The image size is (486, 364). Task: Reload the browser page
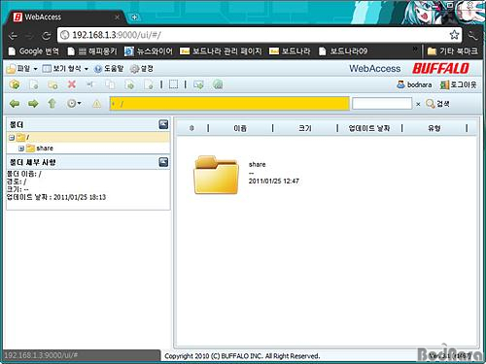click(47, 35)
